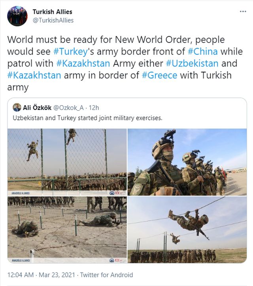
Task: Select the #Greece hashtag
Action: [x=160, y=75]
